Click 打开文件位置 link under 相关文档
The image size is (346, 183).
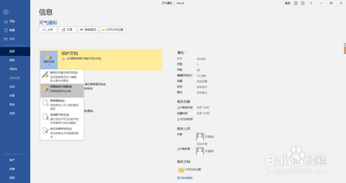pyautogui.click(x=193, y=170)
